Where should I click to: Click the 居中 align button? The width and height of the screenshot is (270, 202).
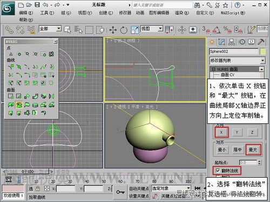click(238, 150)
